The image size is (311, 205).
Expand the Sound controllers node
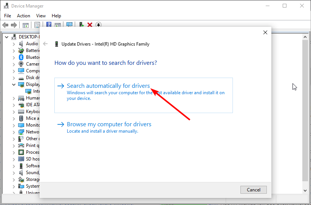click(x=14, y=173)
